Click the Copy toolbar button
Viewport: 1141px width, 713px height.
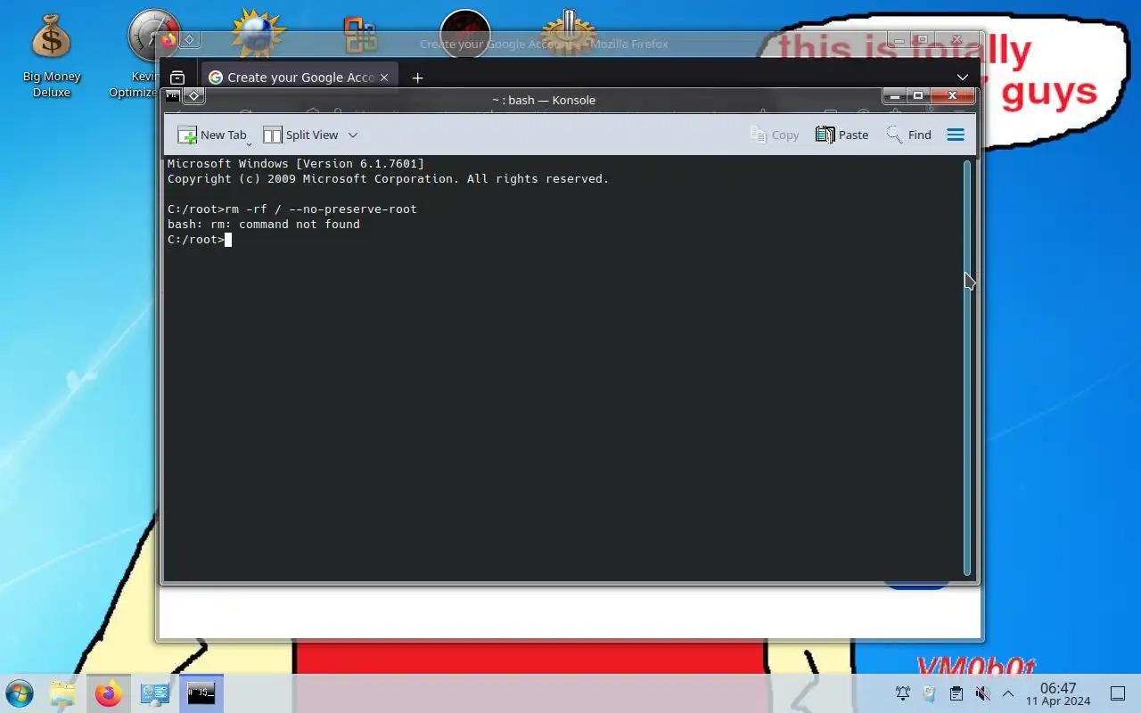(775, 135)
